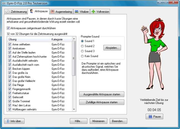Viewport: 180px width, 129px height.
Task: Click the person icon on Aktivpause tab
Action: tap(31, 11)
